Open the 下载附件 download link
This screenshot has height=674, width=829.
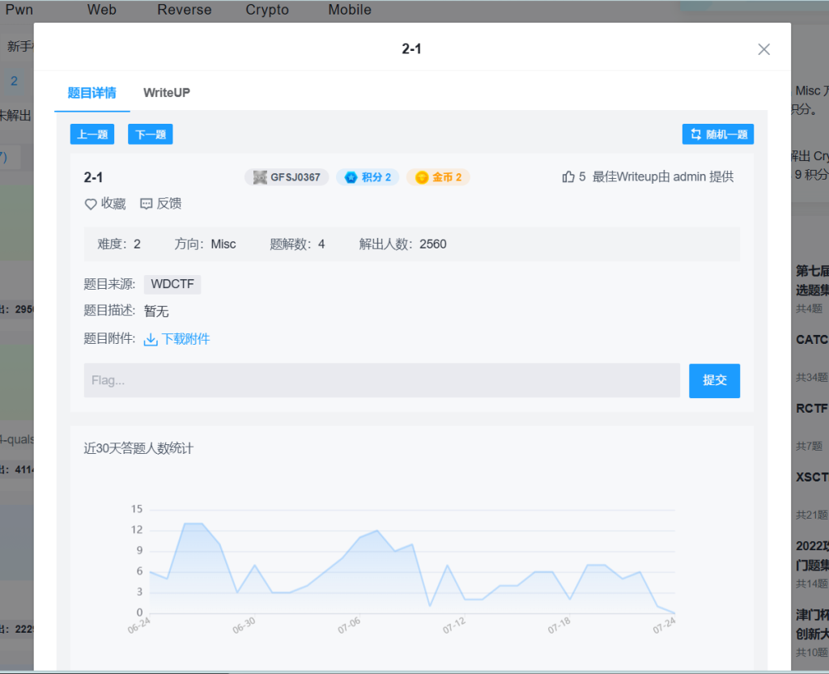tap(185, 340)
